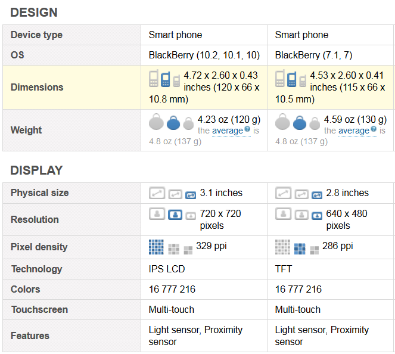Click the largest gray resolution icon beside 640 x 480
The height and width of the screenshot is (354, 395).
pos(283,214)
